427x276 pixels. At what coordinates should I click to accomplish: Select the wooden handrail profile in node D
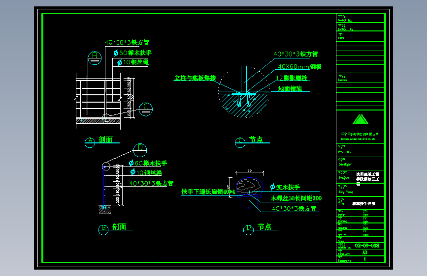[x=249, y=186]
